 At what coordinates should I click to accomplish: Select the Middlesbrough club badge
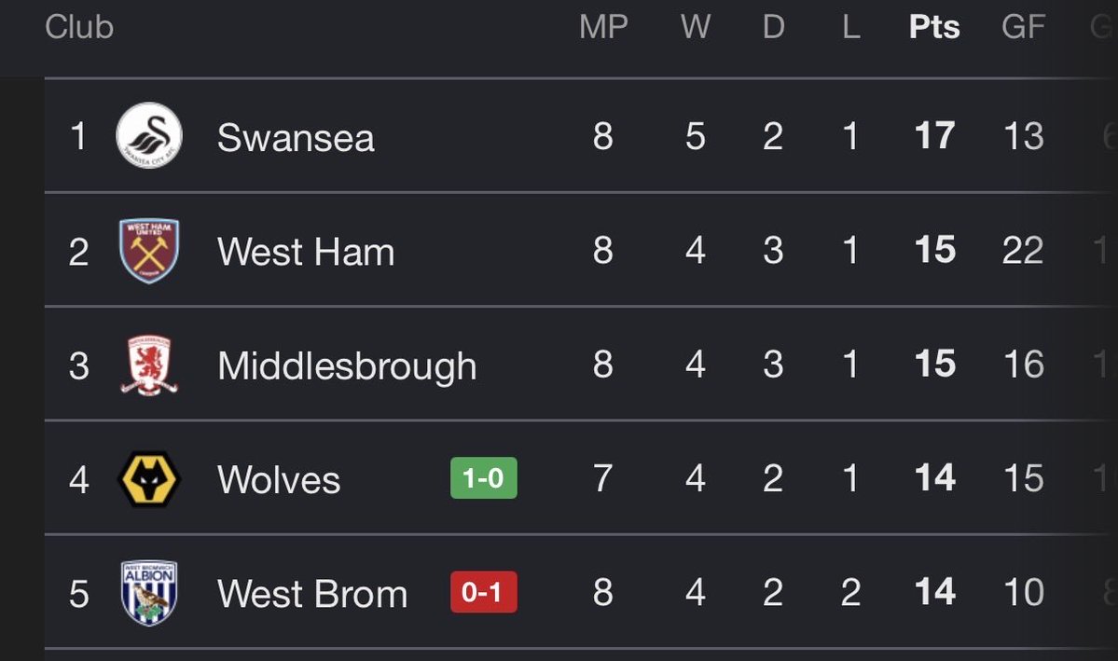tap(149, 365)
